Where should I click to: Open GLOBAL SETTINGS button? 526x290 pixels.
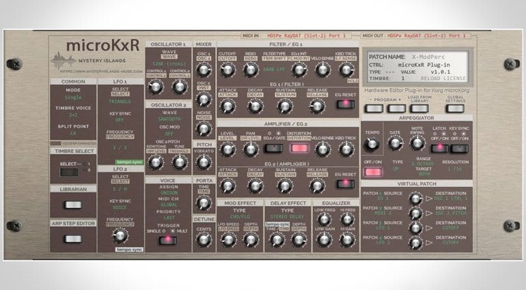[455, 108]
